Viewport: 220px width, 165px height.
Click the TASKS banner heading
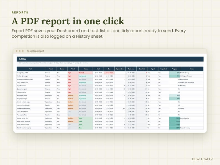[x=22, y=59]
